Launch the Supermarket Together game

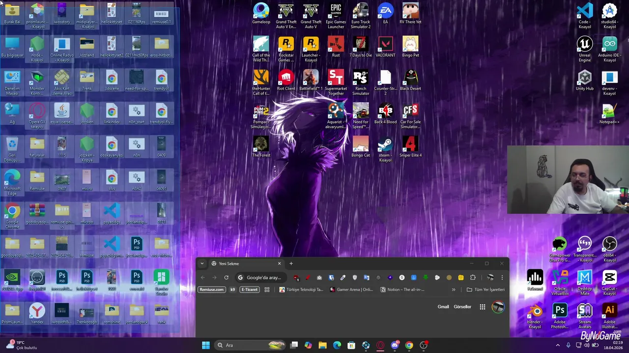(336, 82)
